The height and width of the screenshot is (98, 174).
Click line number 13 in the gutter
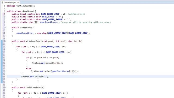(4, 38)
